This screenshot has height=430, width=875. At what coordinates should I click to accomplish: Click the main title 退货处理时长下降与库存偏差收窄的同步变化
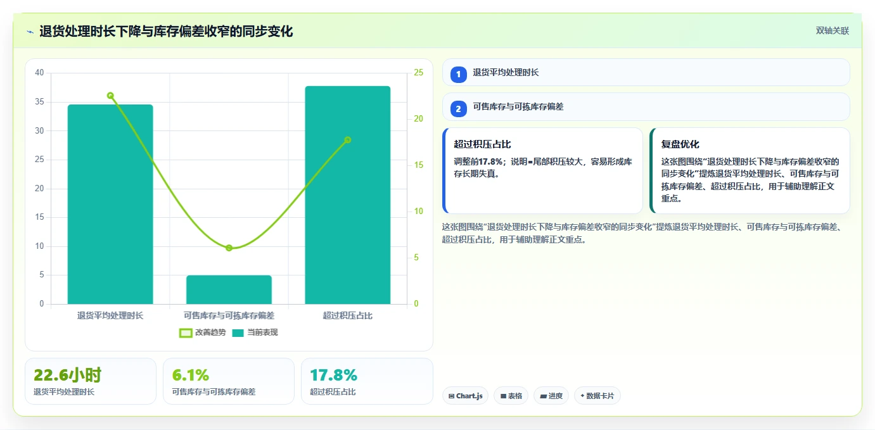166,32
